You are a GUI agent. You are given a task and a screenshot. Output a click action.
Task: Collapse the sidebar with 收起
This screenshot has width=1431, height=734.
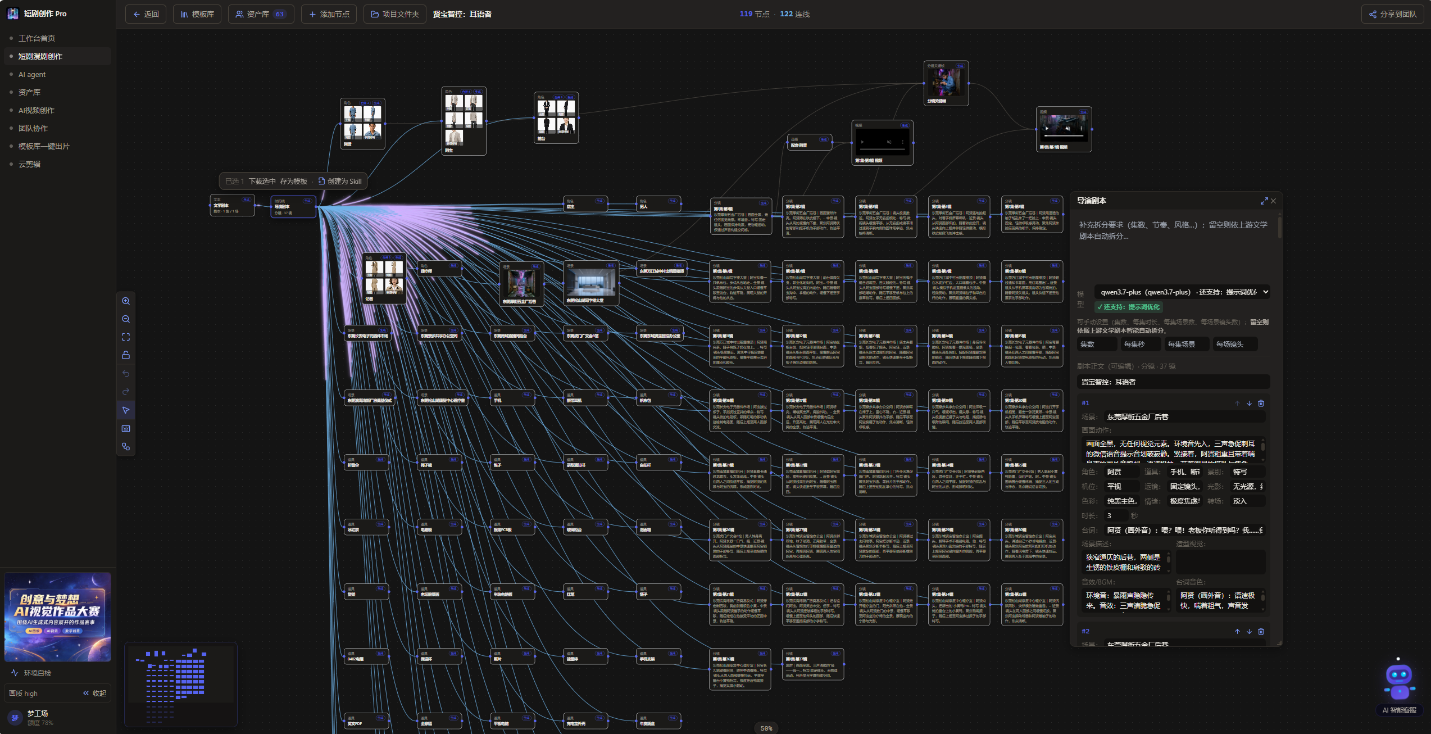[95, 694]
